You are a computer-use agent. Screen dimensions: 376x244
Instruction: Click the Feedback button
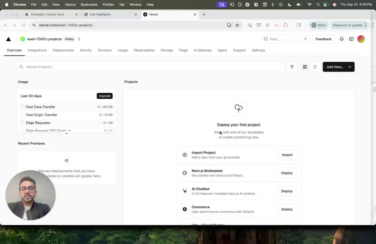tap(323, 39)
